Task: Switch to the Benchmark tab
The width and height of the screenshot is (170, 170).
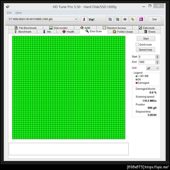Action: click(x=23, y=32)
